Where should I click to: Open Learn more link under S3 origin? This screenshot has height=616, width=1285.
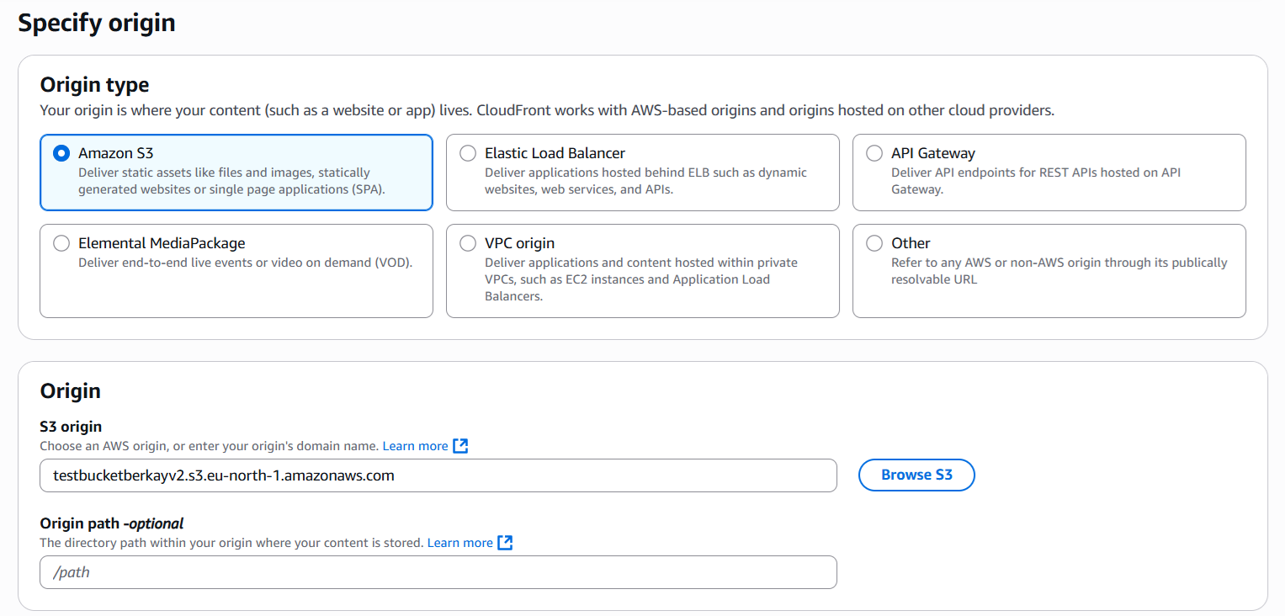click(x=415, y=446)
